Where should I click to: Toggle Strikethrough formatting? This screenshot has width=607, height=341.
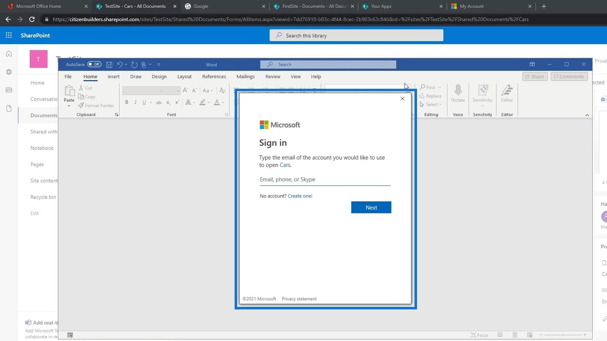pyautogui.click(x=159, y=102)
